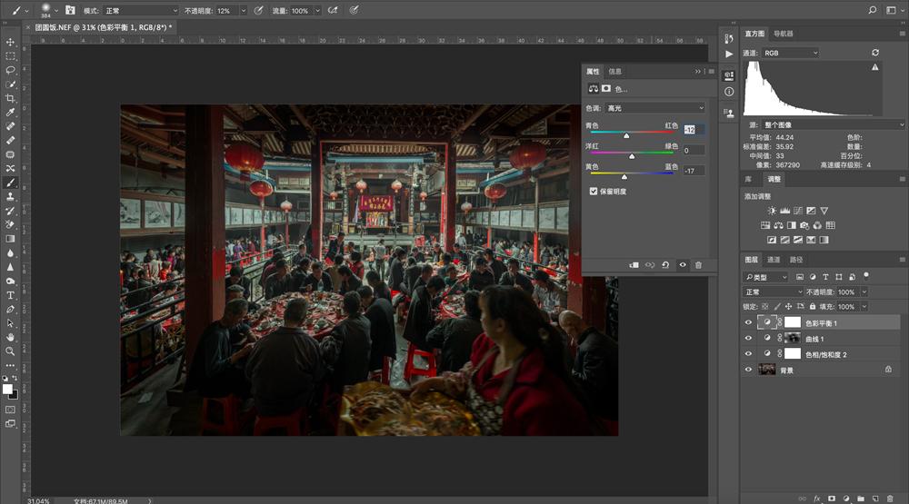Click the 洋红-绿色 value input field
This screenshot has height=504, width=909.
coord(693,150)
